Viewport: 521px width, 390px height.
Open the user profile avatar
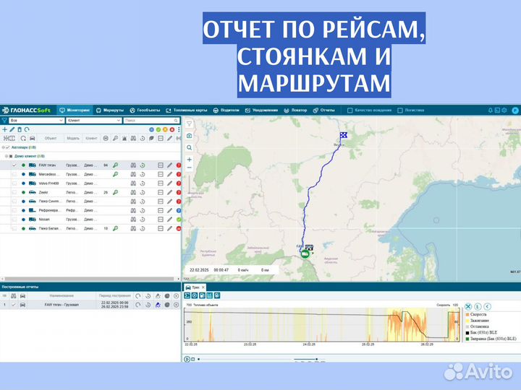point(515,110)
